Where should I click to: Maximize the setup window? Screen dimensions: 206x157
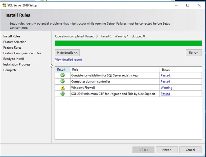(188, 5)
